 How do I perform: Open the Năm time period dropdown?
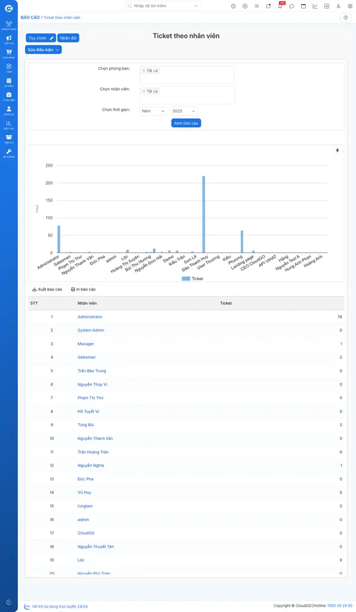(x=154, y=111)
